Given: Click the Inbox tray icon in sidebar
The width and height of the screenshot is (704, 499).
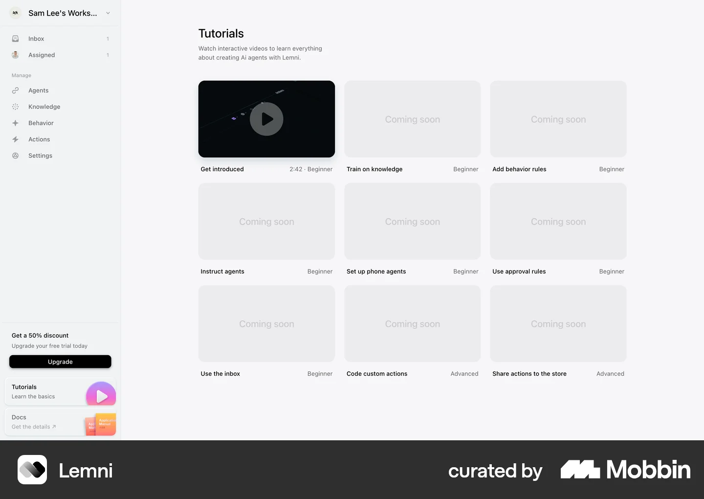Looking at the screenshot, I should [15, 39].
